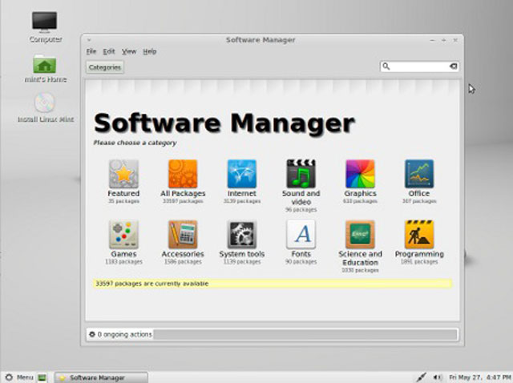Click the gear icon beside ongoing actions

(92, 334)
